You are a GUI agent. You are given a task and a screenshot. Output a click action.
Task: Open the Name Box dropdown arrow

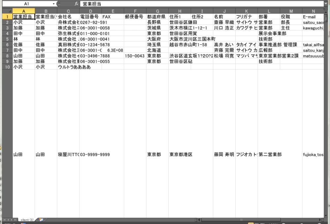click(54, 4)
